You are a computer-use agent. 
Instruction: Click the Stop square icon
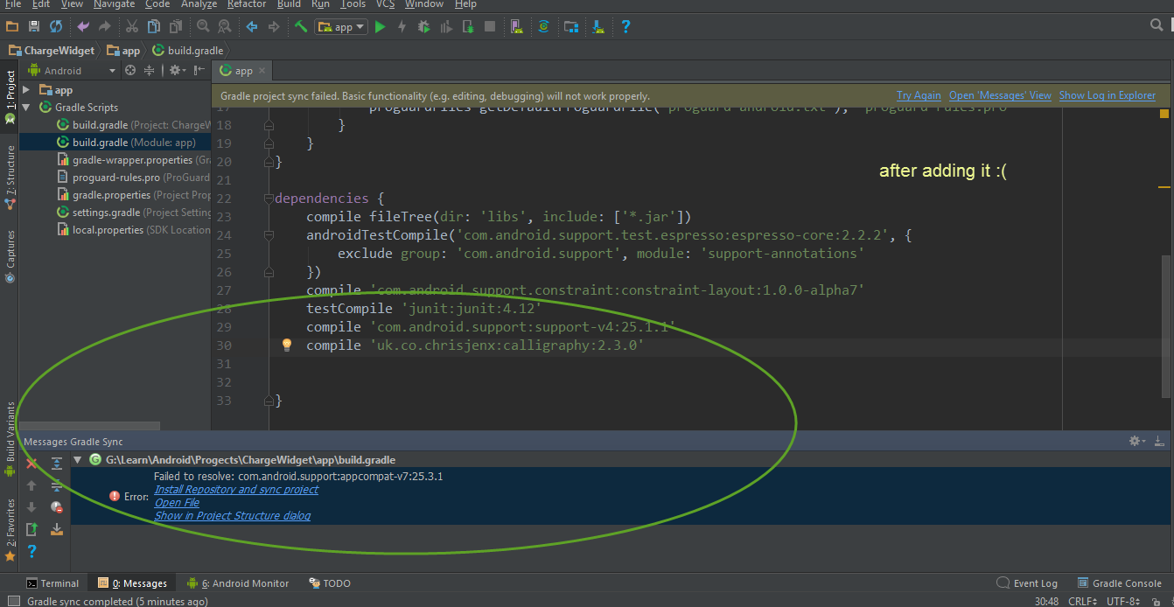pos(490,27)
